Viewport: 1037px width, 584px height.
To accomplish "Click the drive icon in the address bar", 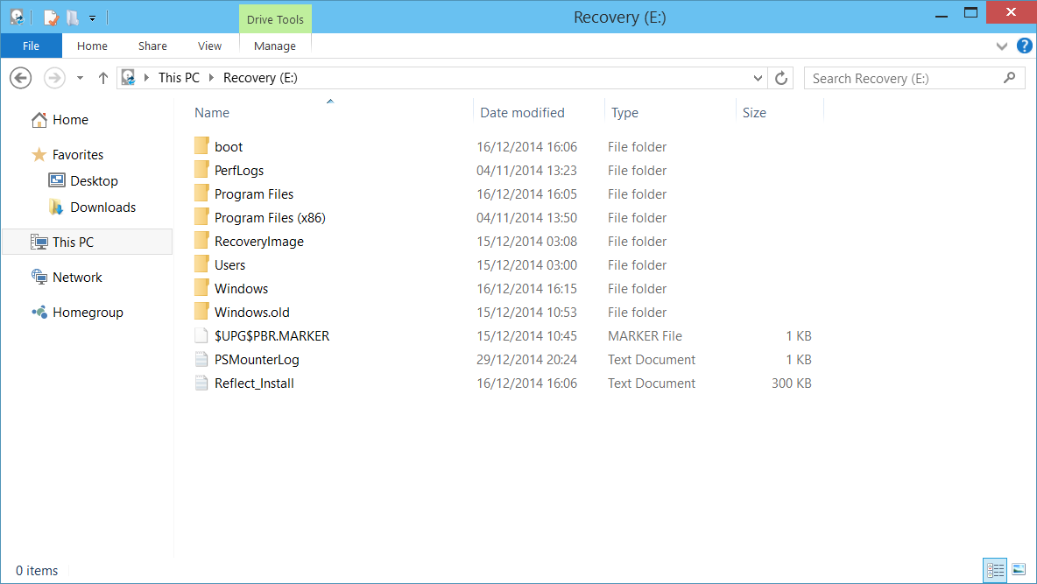I will pos(128,77).
